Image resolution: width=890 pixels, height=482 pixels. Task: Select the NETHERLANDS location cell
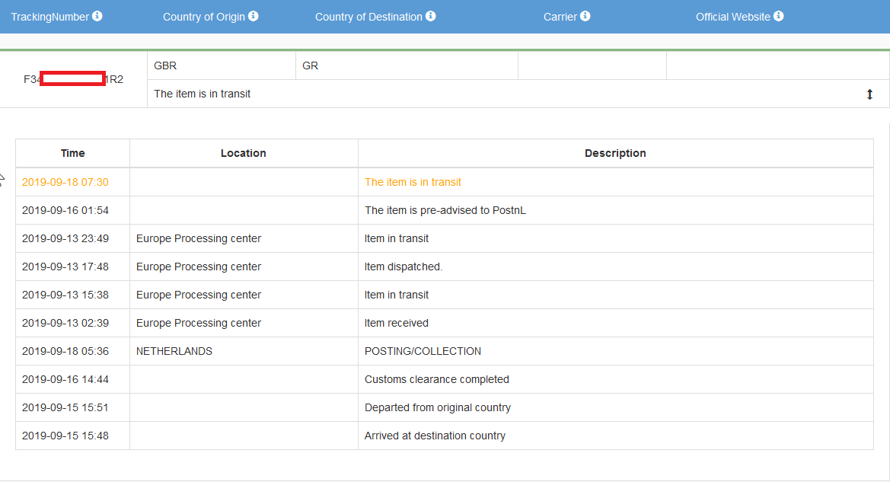(244, 352)
